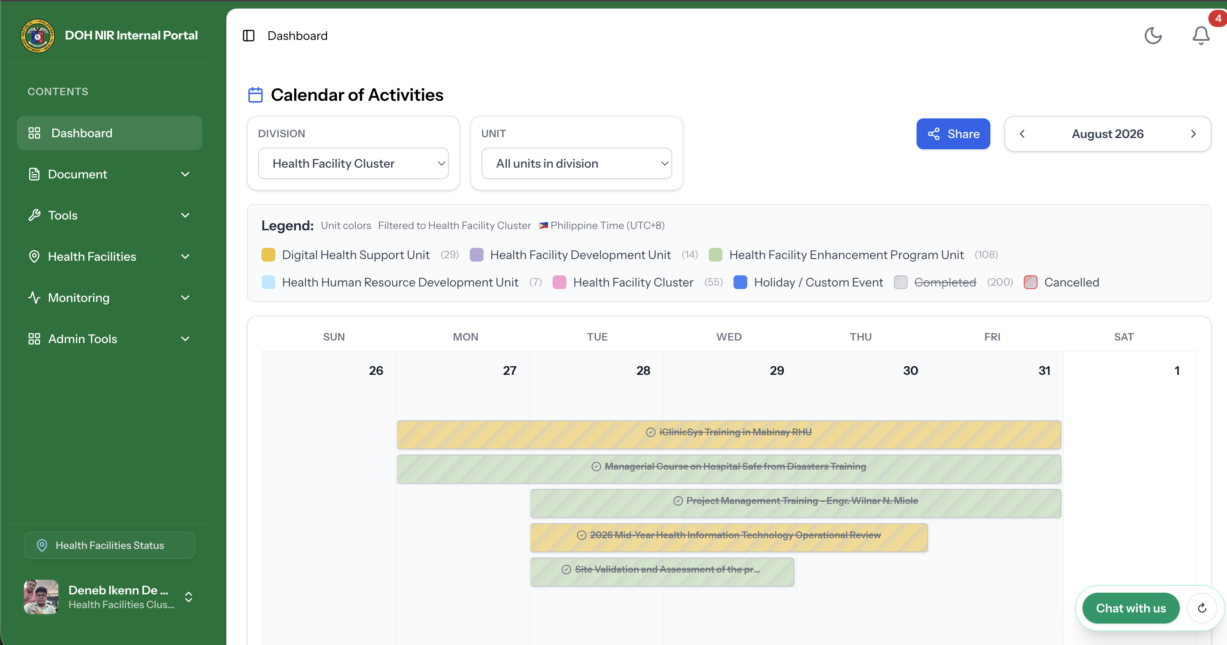Click the Document file icon
1227x645 pixels.
pos(34,175)
